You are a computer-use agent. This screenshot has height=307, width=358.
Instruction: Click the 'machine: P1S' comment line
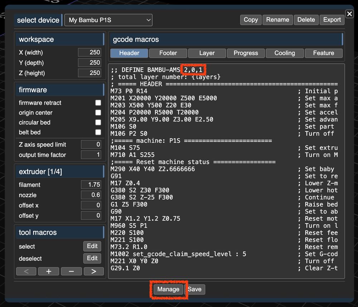[x=191, y=141]
